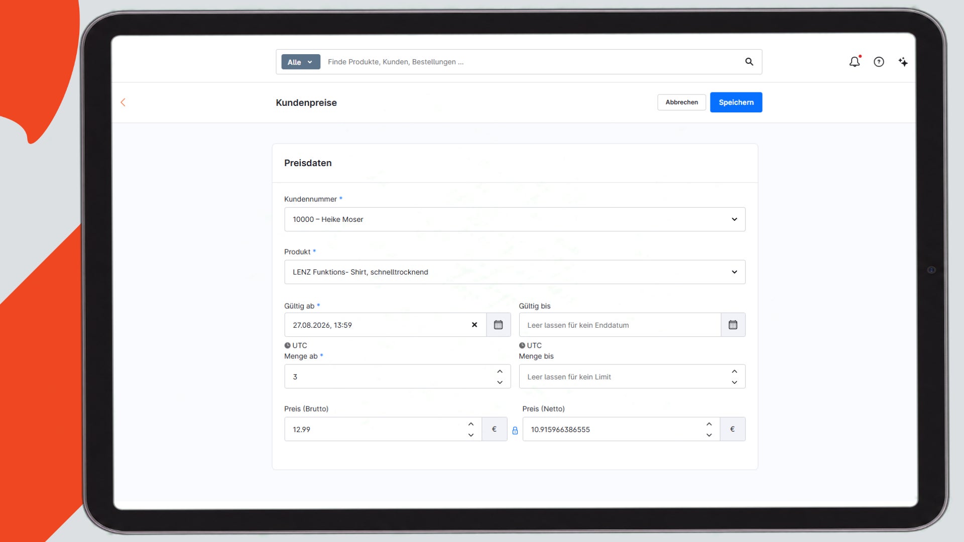
Task: Increase the Preis (Brutto) value
Action: pos(470,424)
